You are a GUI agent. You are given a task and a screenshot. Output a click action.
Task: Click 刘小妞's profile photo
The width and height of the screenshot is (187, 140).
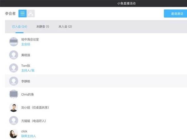[14, 107]
